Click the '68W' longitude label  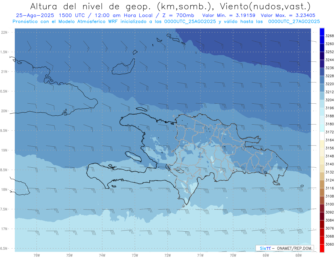298,255
